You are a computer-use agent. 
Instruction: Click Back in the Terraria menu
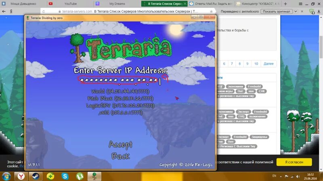coord(120,156)
